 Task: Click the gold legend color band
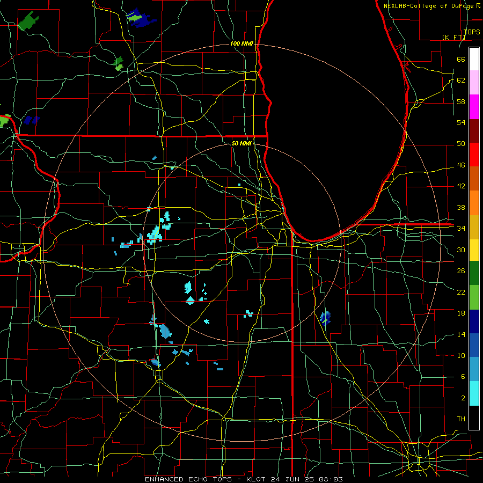point(474,227)
